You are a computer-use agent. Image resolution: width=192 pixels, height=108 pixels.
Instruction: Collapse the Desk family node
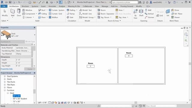coord(8,93)
